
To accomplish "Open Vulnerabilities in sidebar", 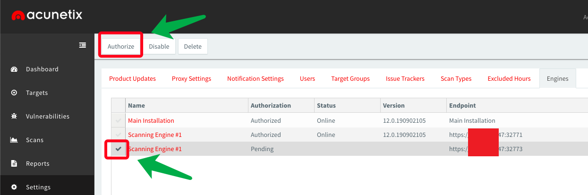I will coord(47,116).
